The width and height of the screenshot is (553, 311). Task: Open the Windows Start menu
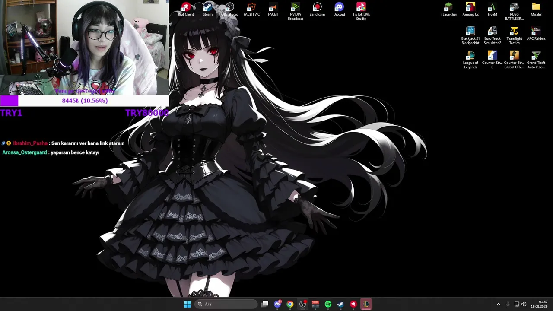(187, 304)
